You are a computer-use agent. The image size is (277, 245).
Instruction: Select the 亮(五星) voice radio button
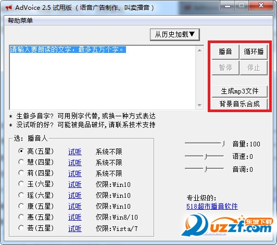point(21,151)
